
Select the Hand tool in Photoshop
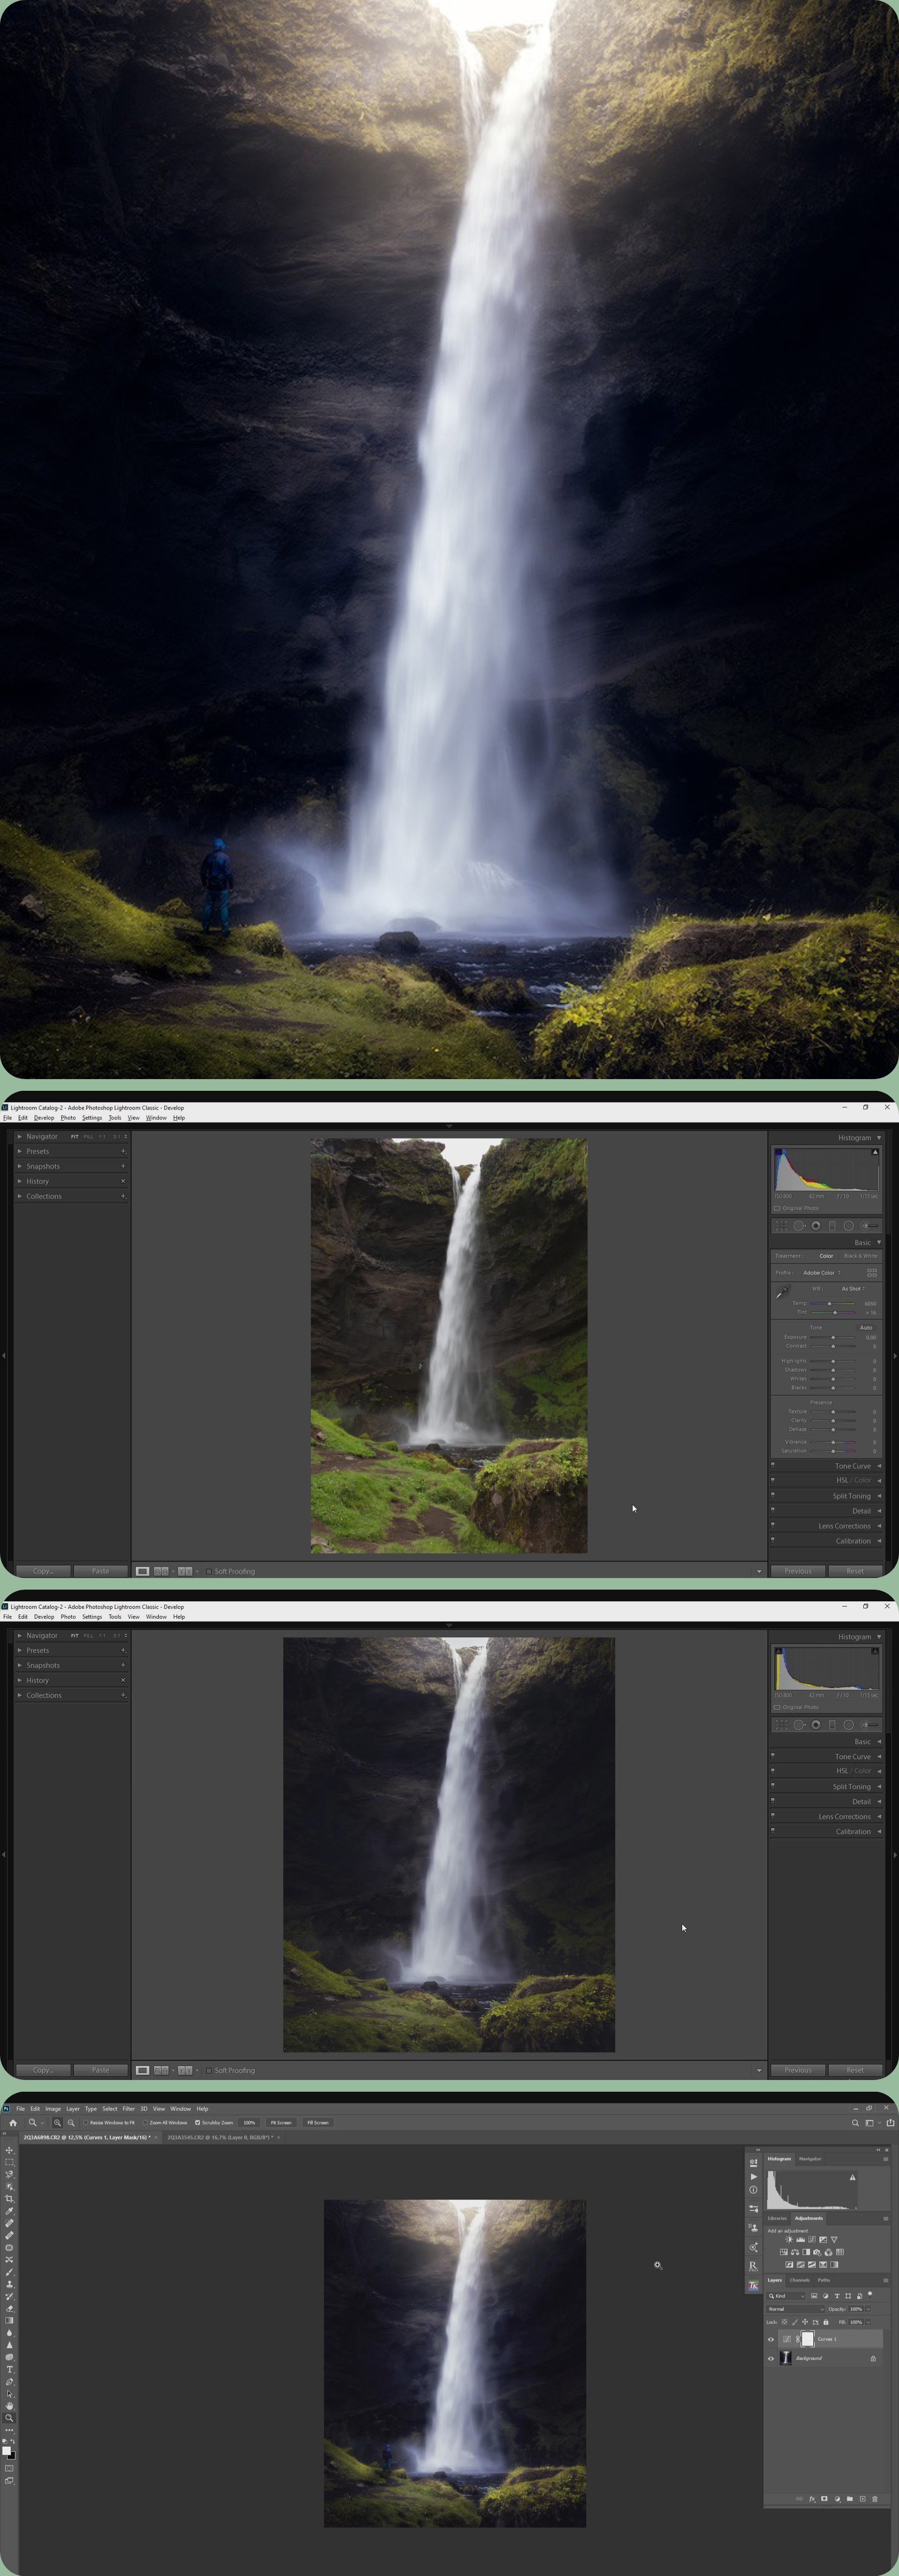click(9, 2406)
